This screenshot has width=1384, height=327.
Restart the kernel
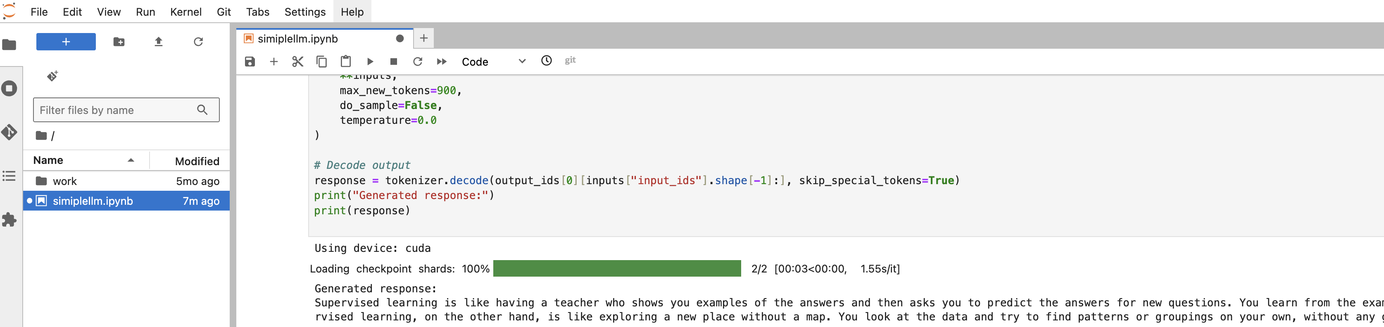[x=417, y=62]
